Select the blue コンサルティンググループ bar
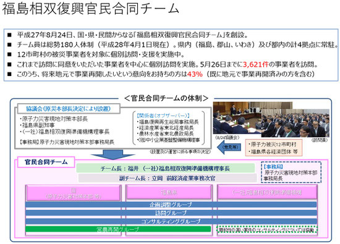The height and width of the screenshot is (244, 340). click(171, 222)
